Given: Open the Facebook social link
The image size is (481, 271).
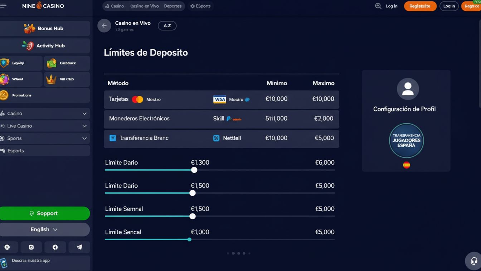Looking at the screenshot, I should click(x=55, y=247).
